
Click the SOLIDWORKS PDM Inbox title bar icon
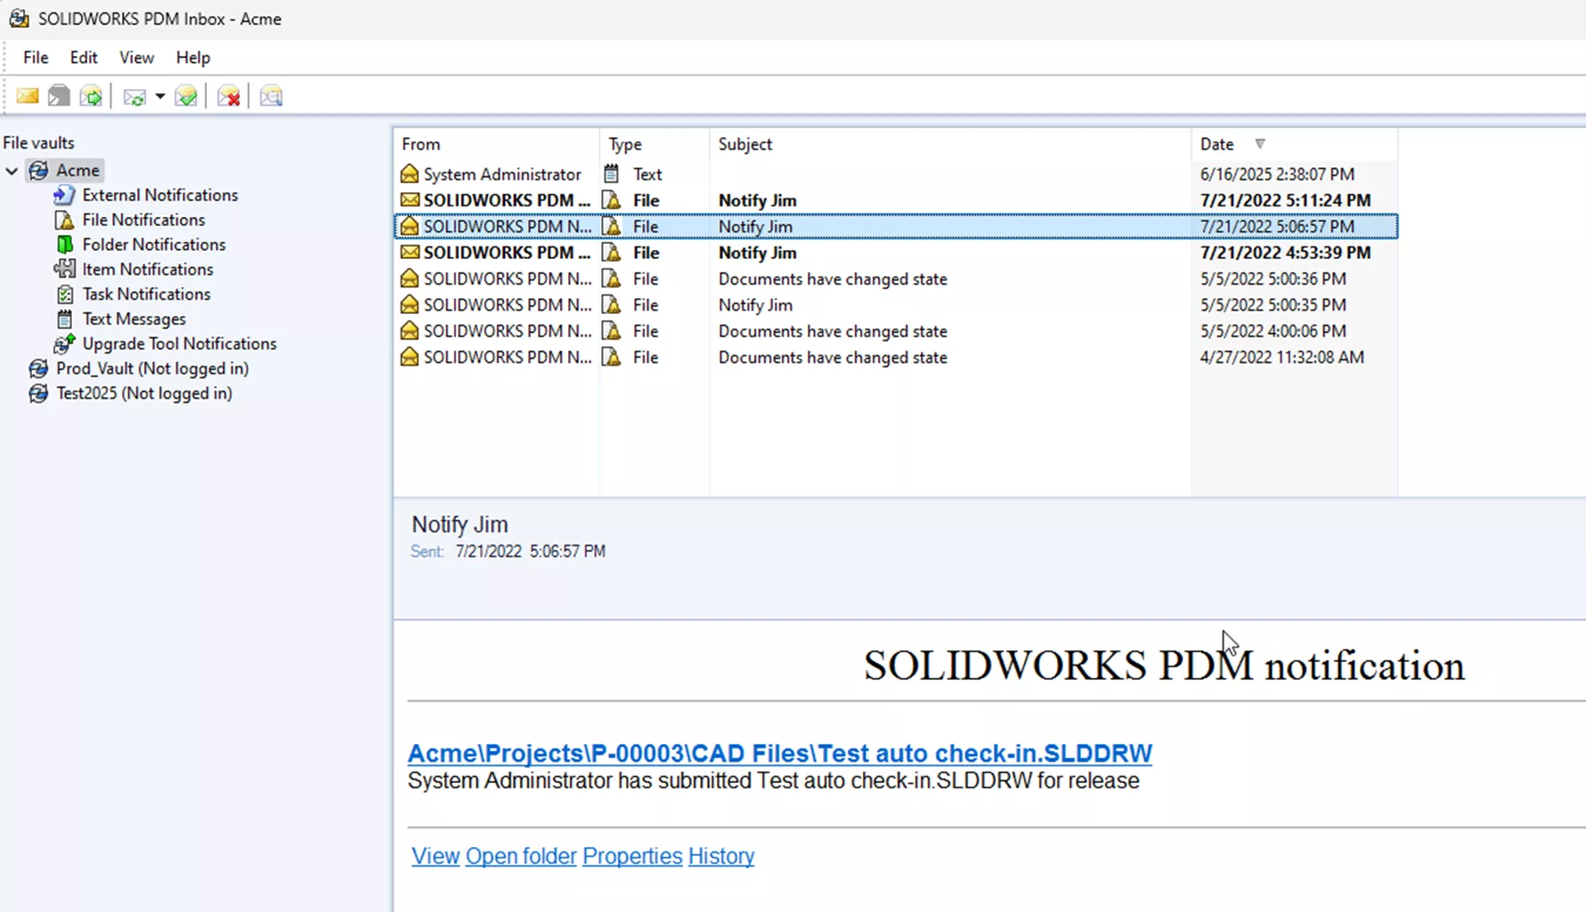click(x=19, y=18)
